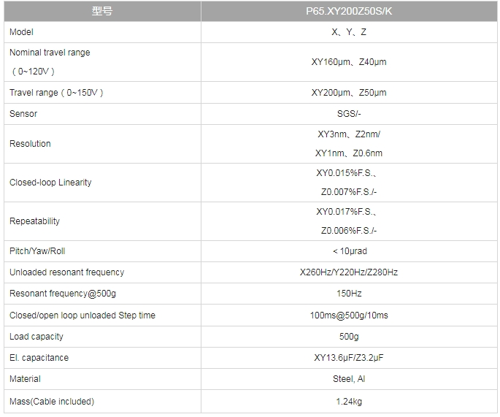Screen dimensions: 500x417
Task: Click the 100ms@500g/10ms step time value
Action: [349, 315]
